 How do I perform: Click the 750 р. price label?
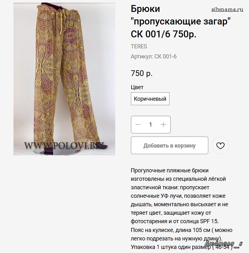point(142,73)
